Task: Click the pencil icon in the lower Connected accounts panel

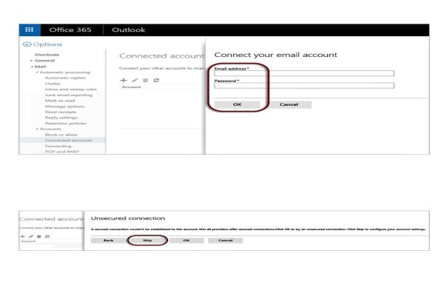Action: pos(31,236)
